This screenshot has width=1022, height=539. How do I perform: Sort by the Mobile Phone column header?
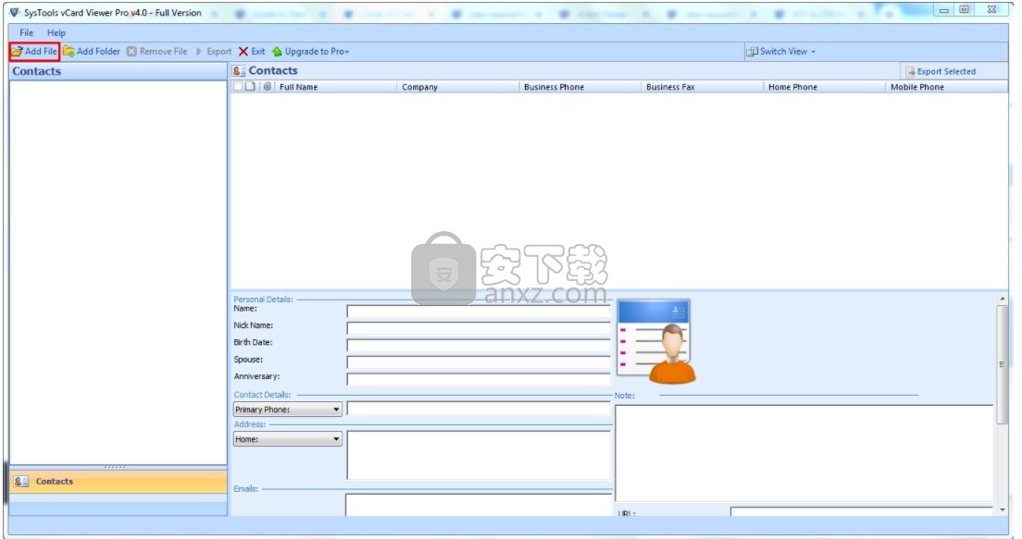pyautogui.click(x=947, y=87)
